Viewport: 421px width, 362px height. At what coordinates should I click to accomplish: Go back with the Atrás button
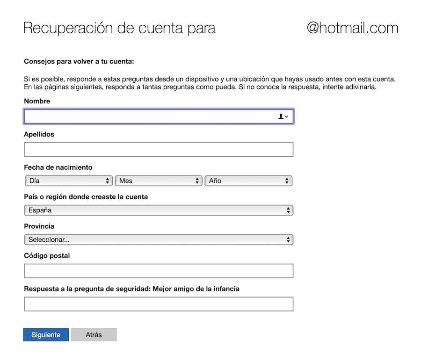(94, 335)
